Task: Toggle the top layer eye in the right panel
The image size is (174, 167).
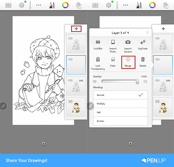Action: click(157, 38)
